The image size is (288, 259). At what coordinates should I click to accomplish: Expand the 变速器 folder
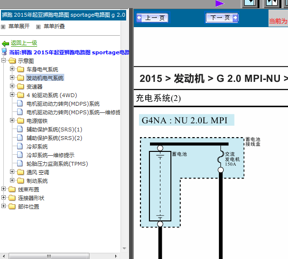pos(12,86)
